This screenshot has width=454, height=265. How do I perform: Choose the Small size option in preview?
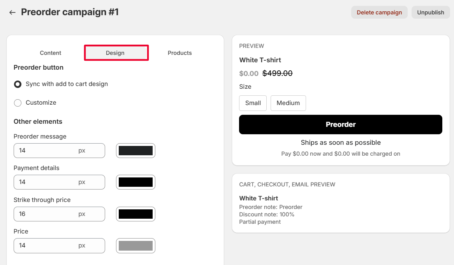tap(253, 103)
